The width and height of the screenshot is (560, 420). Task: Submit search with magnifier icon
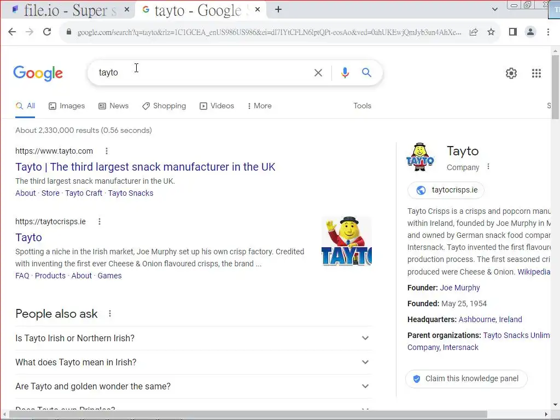click(x=367, y=73)
